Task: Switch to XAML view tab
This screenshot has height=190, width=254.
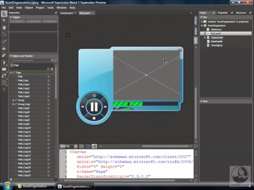Action: click(196, 31)
